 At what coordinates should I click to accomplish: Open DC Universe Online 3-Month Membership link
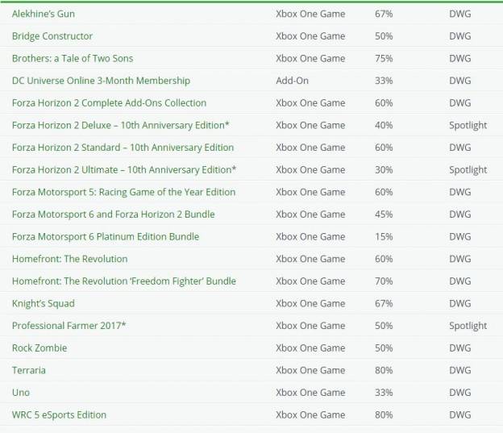(101, 81)
